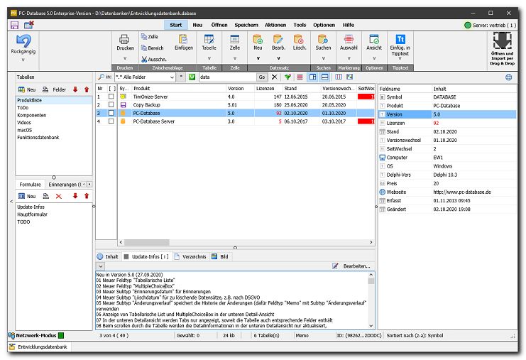Click the table-with-red-X icon beside save
The height and width of the screenshot is (360, 526).
(29, 25)
